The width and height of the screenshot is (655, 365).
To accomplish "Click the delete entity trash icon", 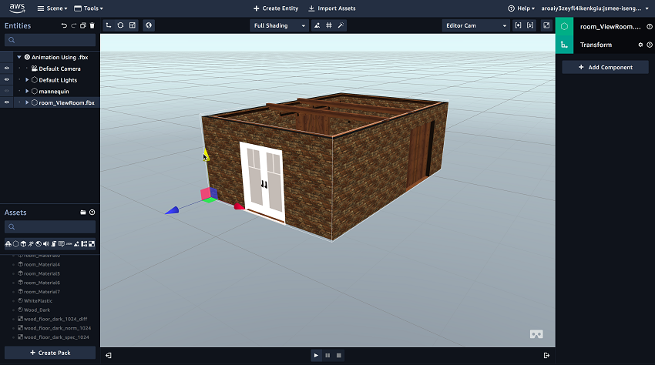I will tap(92, 25).
